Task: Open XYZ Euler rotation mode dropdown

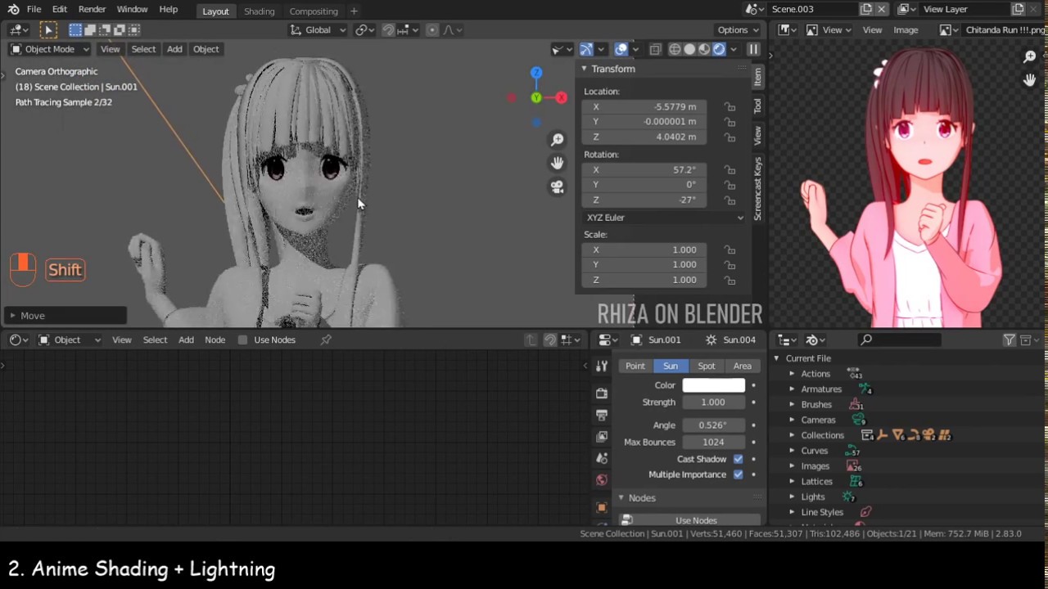Action: tap(664, 218)
